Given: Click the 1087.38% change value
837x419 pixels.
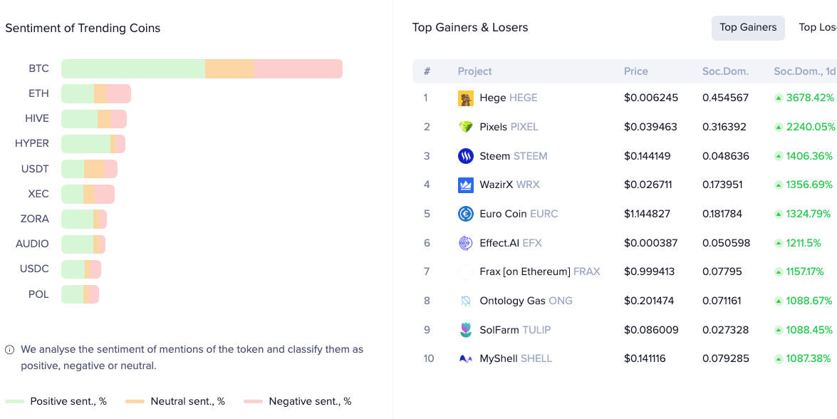Looking at the screenshot, I should click(x=809, y=358).
